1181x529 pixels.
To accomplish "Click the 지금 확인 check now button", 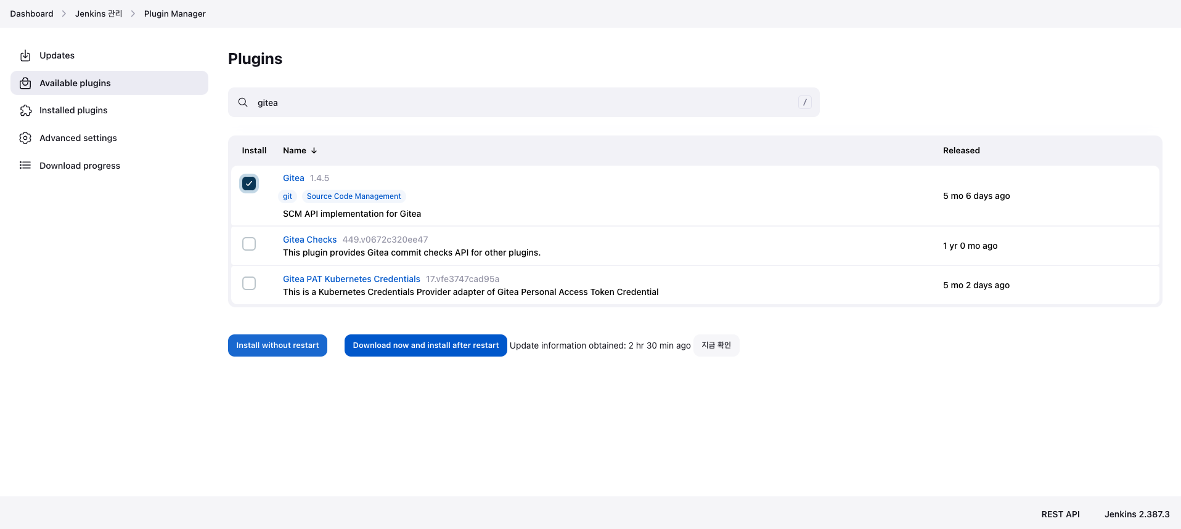I will point(716,345).
